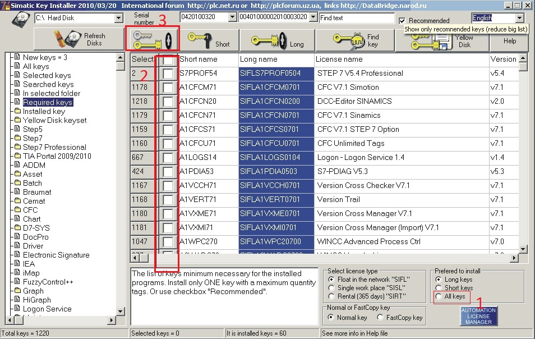This screenshot has height=339, width=535.
Task: Click the Graph folder icon
Action: coord(17,291)
